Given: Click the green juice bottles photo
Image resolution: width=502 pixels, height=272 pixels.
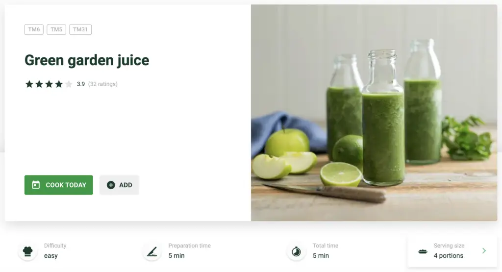Looking at the screenshot, I should (x=374, y=113).
